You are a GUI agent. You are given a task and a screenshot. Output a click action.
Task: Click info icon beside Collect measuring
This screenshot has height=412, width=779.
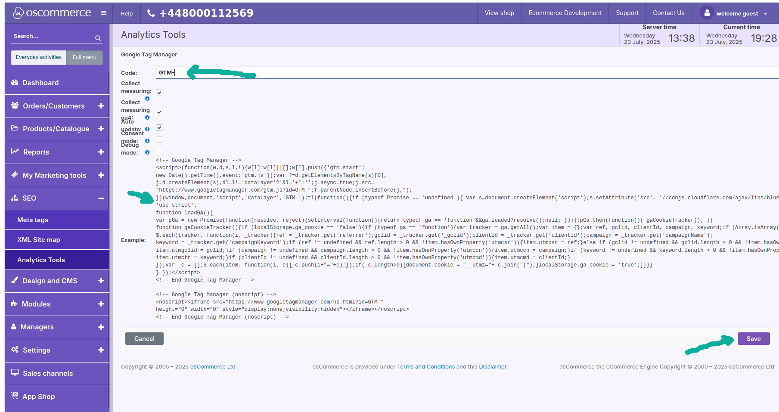pyautogui.click(x=147, y=99)
